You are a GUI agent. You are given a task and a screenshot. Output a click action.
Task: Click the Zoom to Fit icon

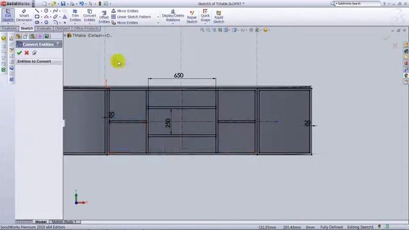[x=202, y=30]
